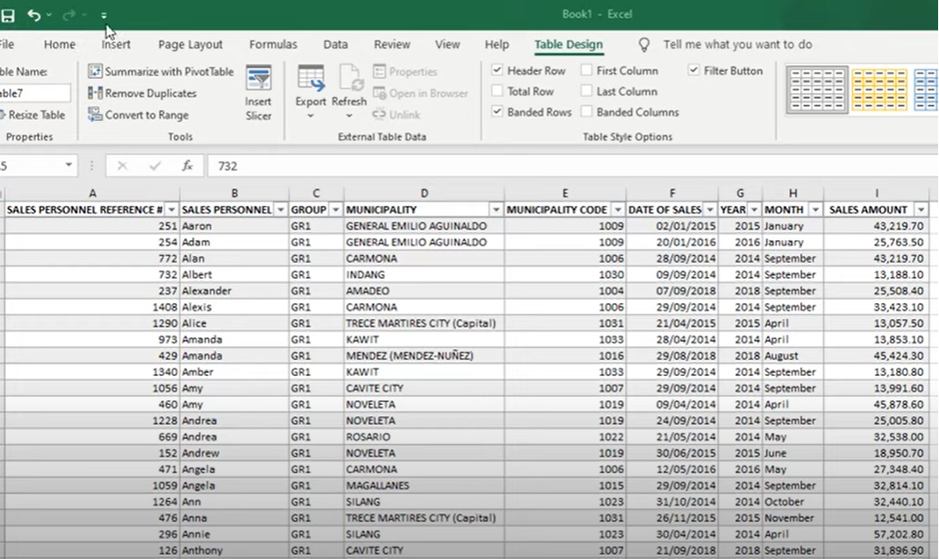Viewport: 939px width, 559px height.
Task: Open the MUNICIPALITY column filter dropdown
Action: click(496, 210)
